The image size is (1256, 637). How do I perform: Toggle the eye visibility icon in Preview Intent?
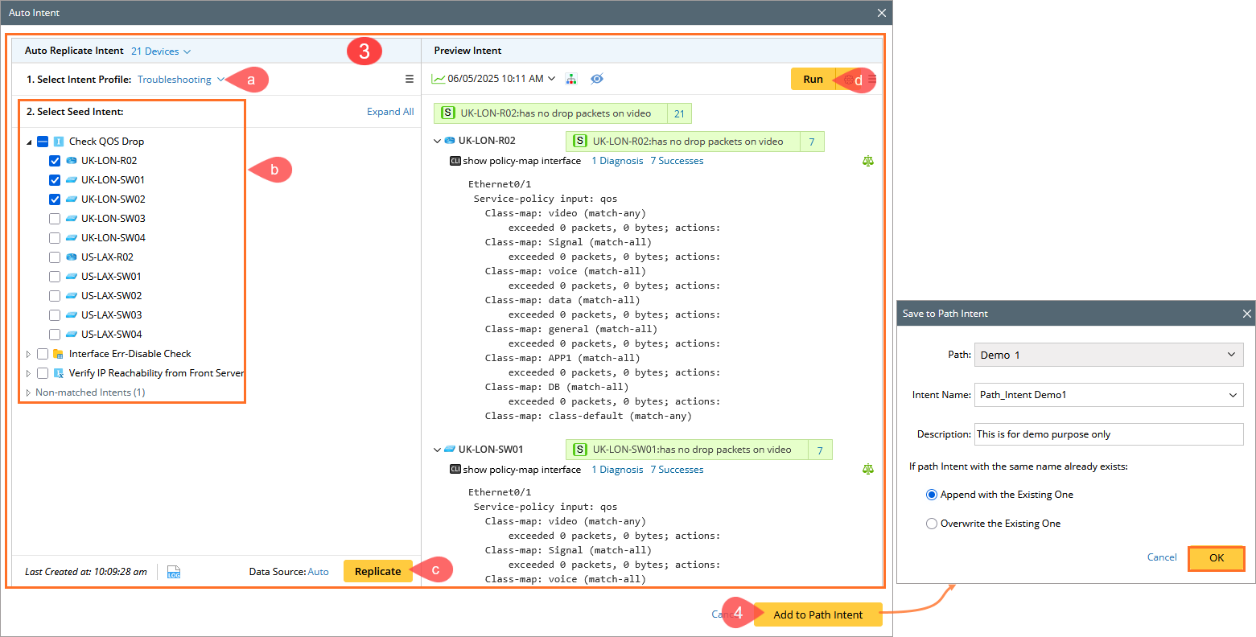tap(597, 79)
